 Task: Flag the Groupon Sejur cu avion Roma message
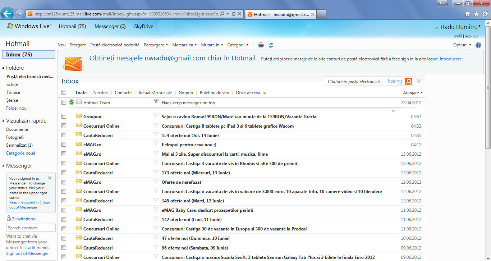click(156, 116)
